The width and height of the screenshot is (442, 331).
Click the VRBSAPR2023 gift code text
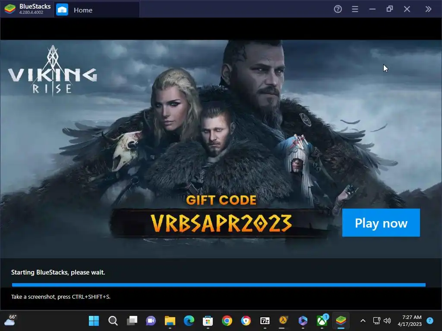pyautogui.click(x=221, y=223)
